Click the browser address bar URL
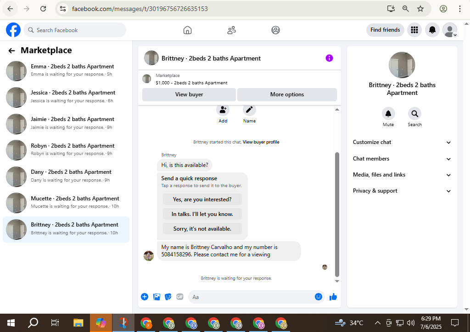The height and width of the screenshot is (332, 470). click(140, 9)
